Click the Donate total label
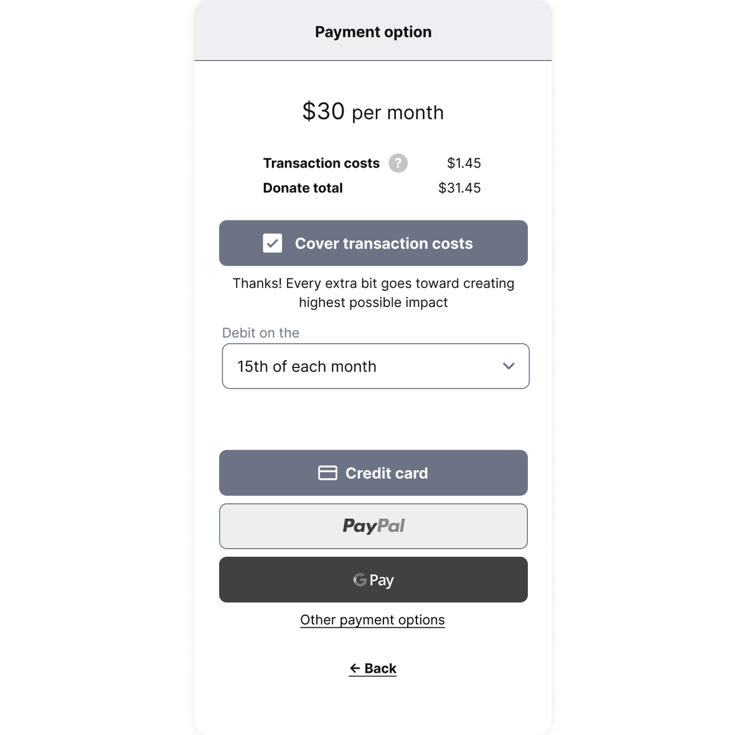Viewport: 747px width, 735px height. (x=303, y=188)
